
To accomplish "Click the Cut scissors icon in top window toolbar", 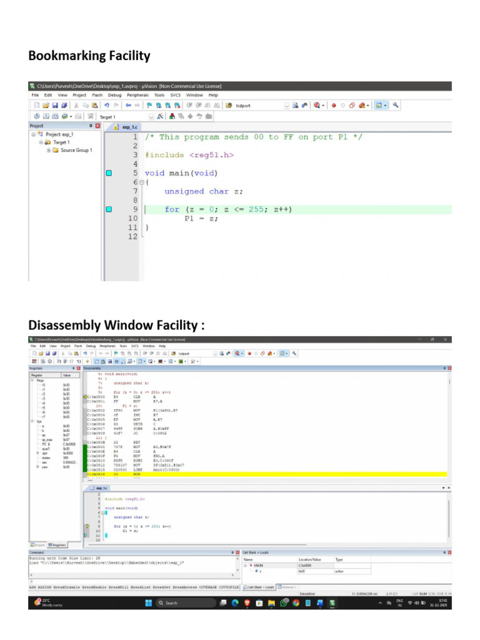I will (x=76, y=105).
